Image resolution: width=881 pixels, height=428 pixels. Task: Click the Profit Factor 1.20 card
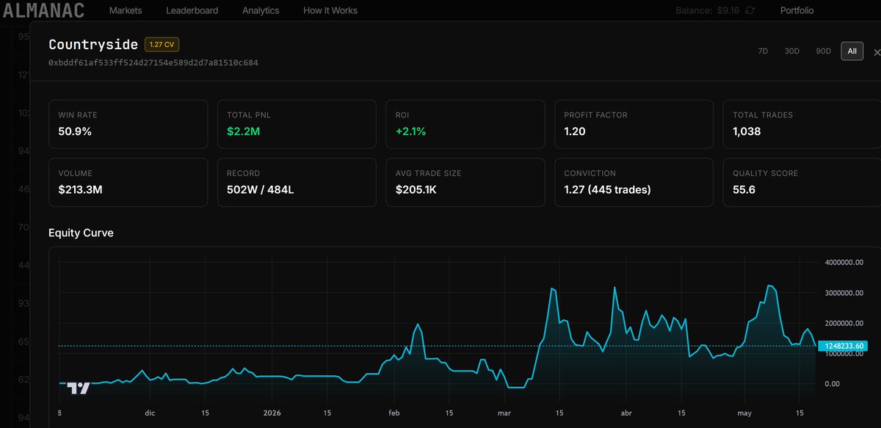pos(634,123)
